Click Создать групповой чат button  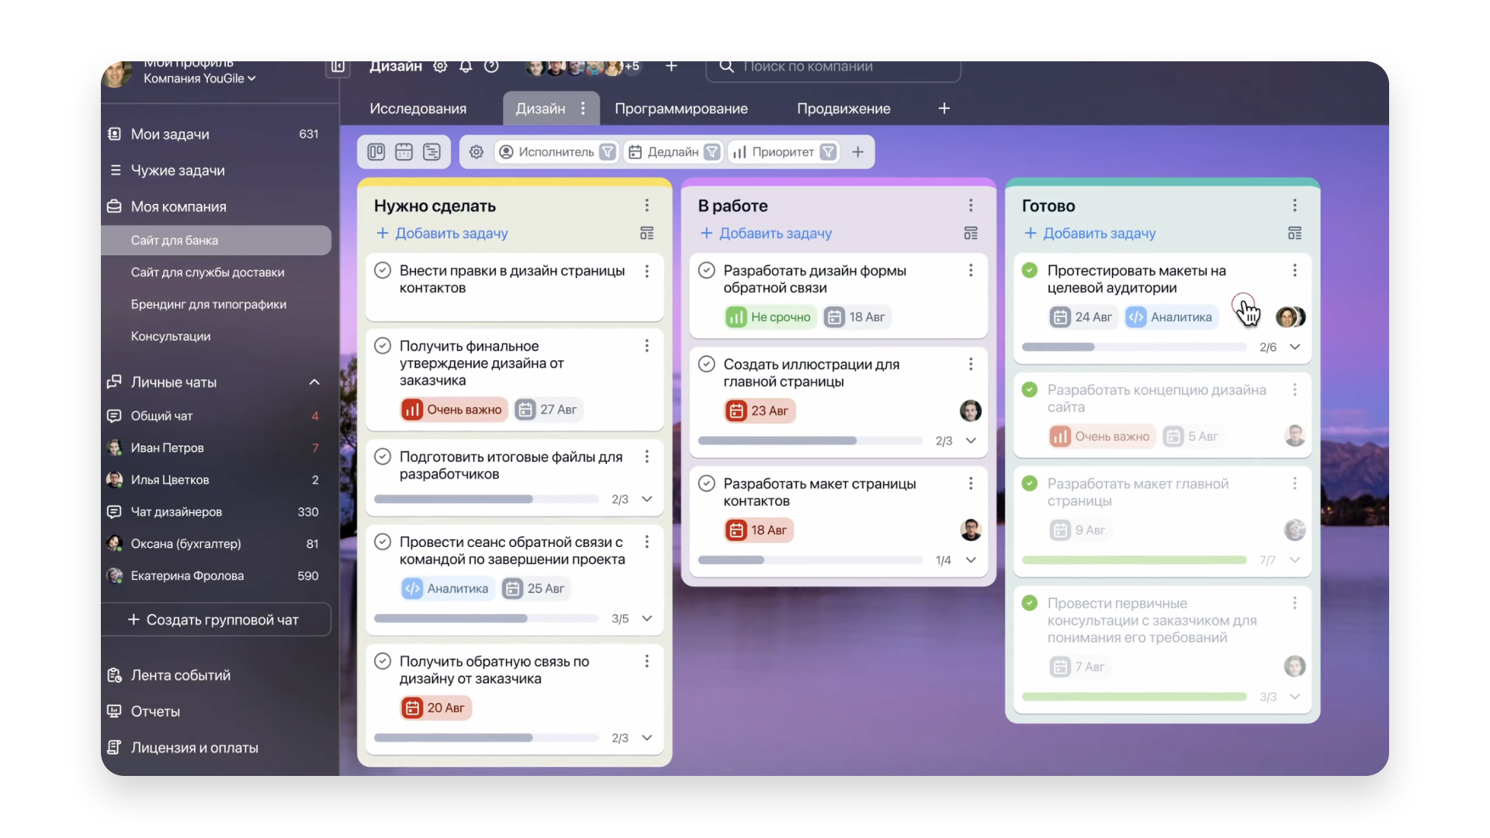pyautogui.click(x=215, y=619)
